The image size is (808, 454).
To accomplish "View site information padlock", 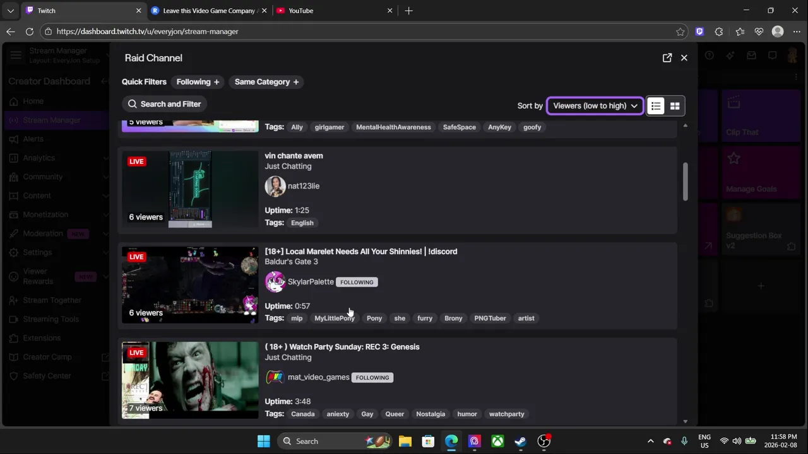I will (48, 32).
